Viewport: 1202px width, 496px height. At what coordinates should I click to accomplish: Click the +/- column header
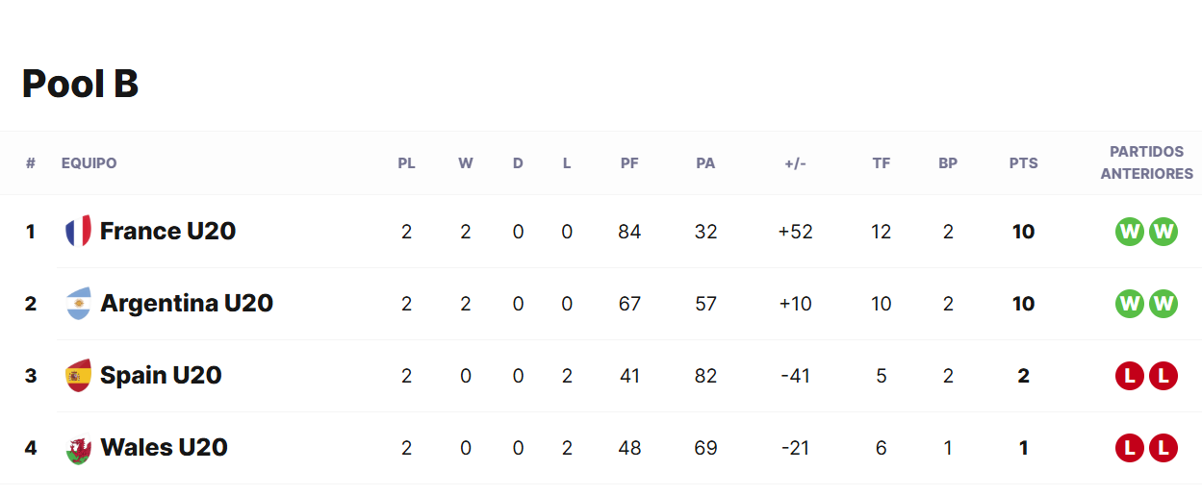795,163
